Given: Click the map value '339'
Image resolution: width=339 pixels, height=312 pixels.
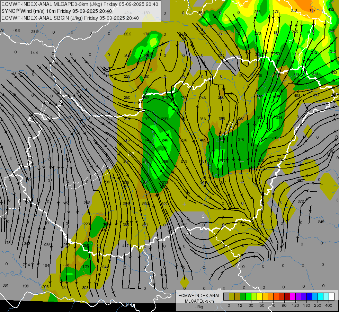Looking at the screenshot, I should click(259, 97).
